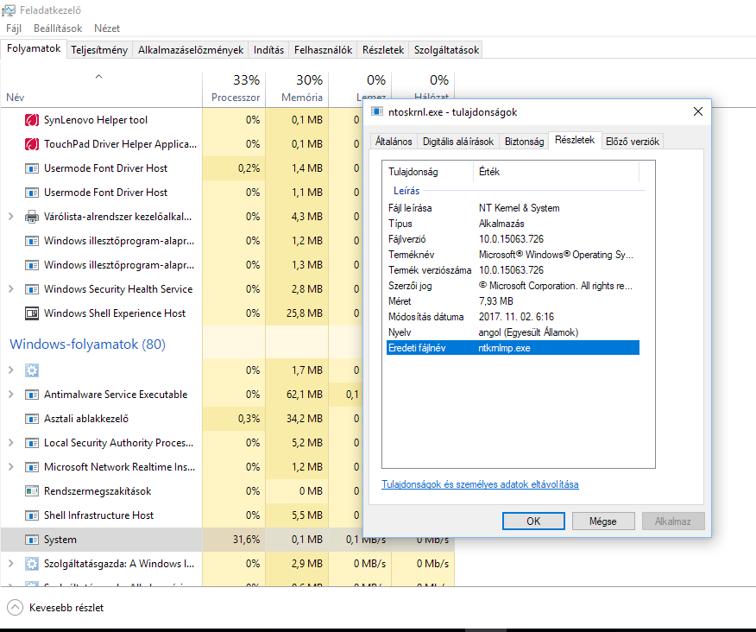Expand Local Security Authority Process row

(x=11, y=443)
